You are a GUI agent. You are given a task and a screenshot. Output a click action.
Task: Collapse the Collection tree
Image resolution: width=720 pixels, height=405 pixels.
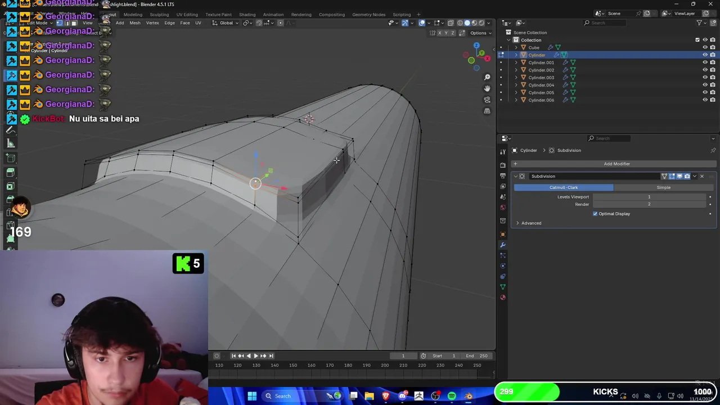pyautogui.click(x=508, y=40)
